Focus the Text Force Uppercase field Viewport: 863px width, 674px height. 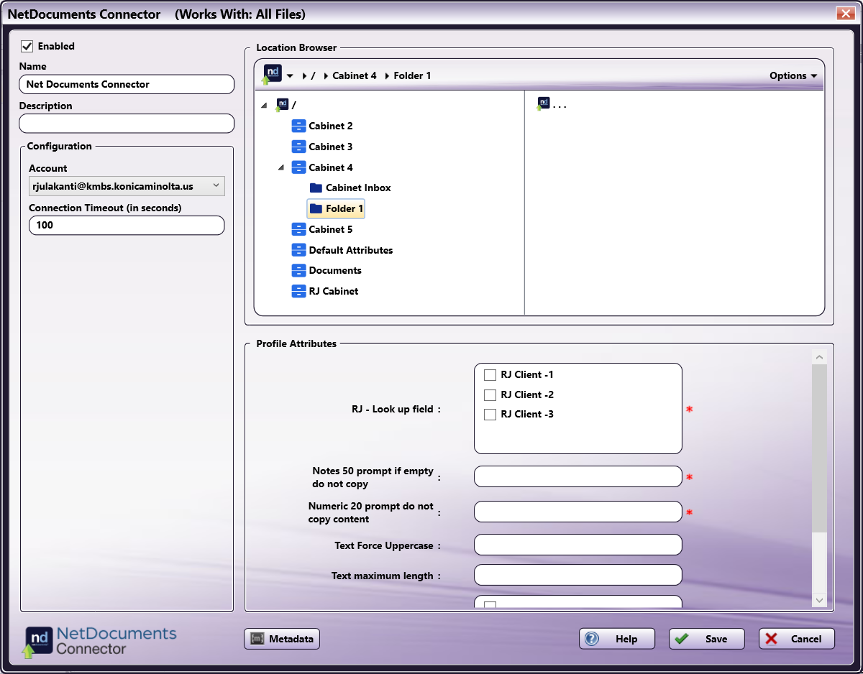point(578,545)
